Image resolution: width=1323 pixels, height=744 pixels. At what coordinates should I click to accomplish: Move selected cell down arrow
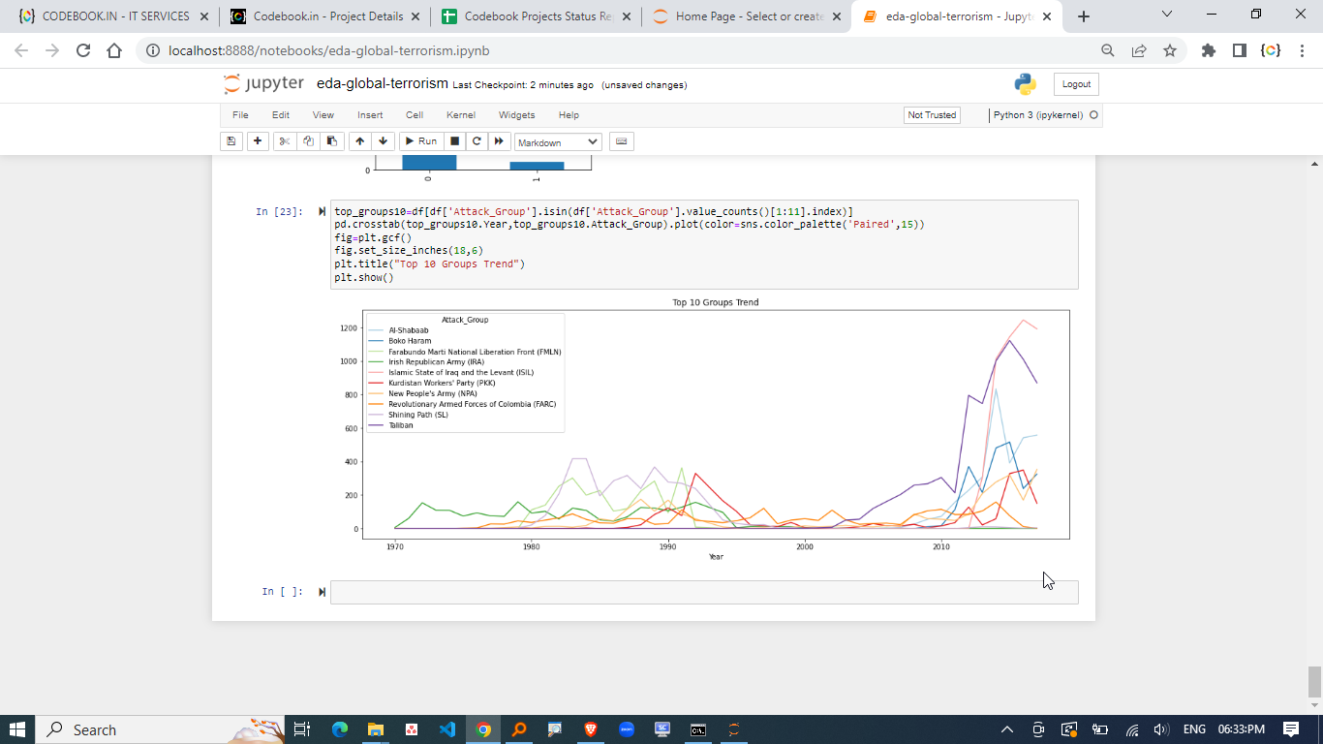pyautogui.click(x=384, y=141)
